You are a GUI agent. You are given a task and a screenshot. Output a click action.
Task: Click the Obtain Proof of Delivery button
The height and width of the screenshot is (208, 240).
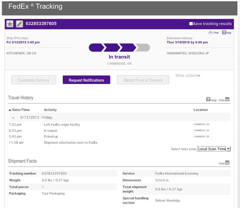pyautogui.click(x=143, y=80)
